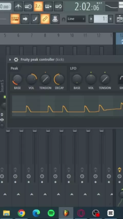Image resolution: width=123 pixels, height=219 pixels.
Task: Open the latency clock icon on insert 8
Action: (x=42, y=176)
